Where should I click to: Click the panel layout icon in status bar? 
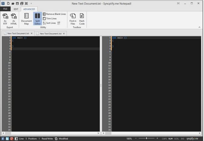click(x=16, y=139)
